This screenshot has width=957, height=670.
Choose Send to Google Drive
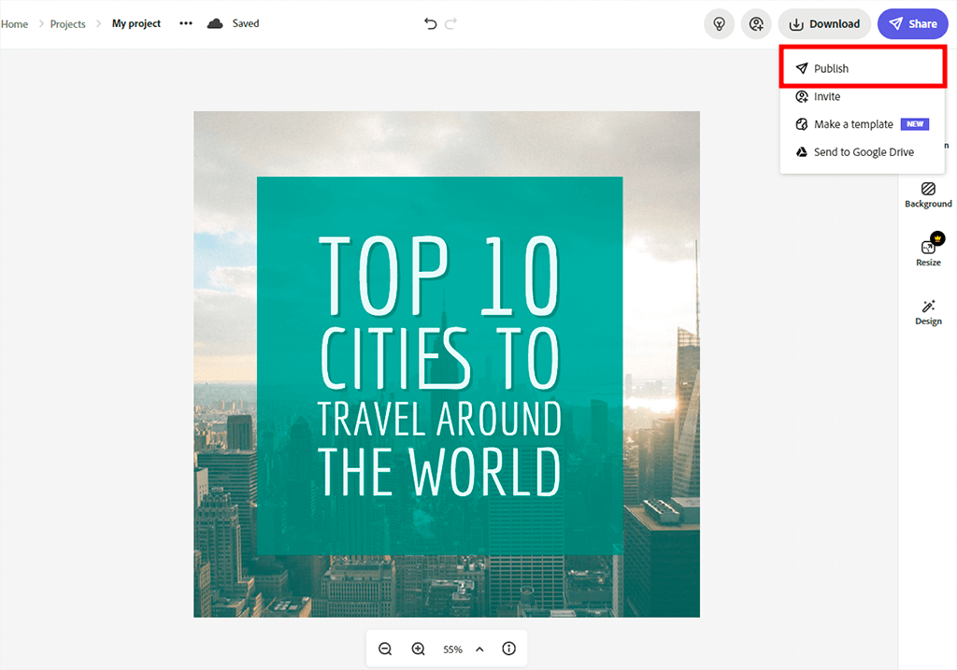click(863, 152)
